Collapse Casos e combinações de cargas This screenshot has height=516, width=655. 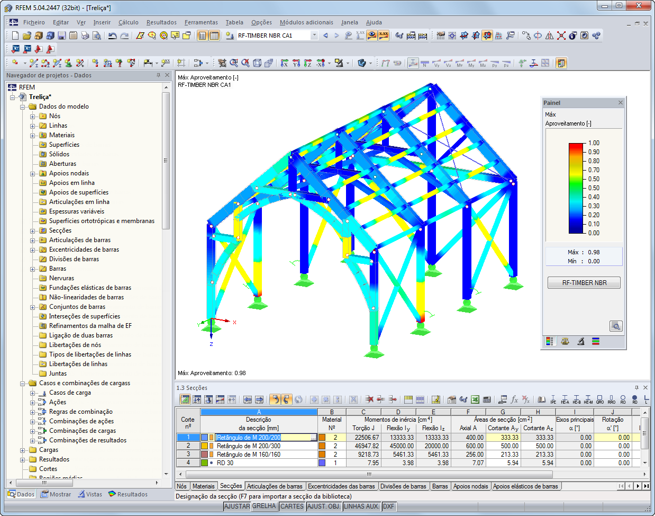click(x=23, y=383)
